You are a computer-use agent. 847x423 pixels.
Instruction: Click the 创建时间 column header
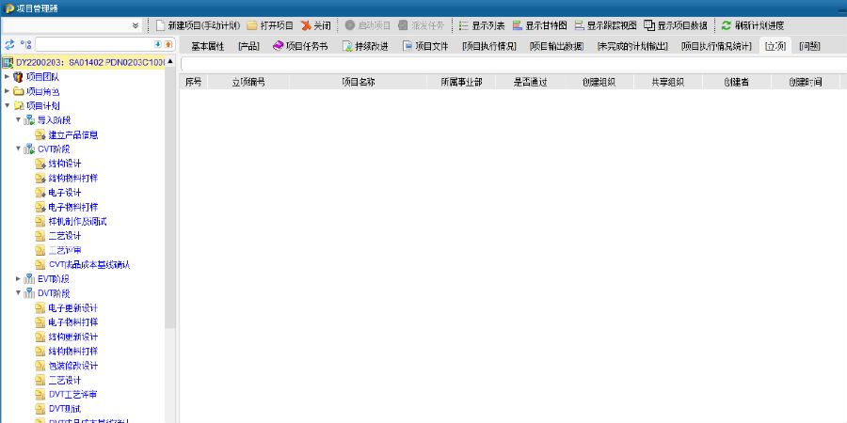(x=805, y=82)
